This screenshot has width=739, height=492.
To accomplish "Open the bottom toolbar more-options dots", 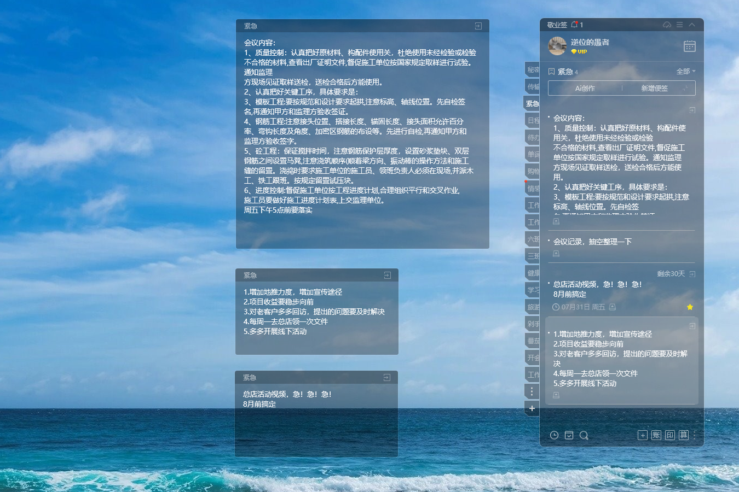I will pyautogui.click(x=695, y=435).
